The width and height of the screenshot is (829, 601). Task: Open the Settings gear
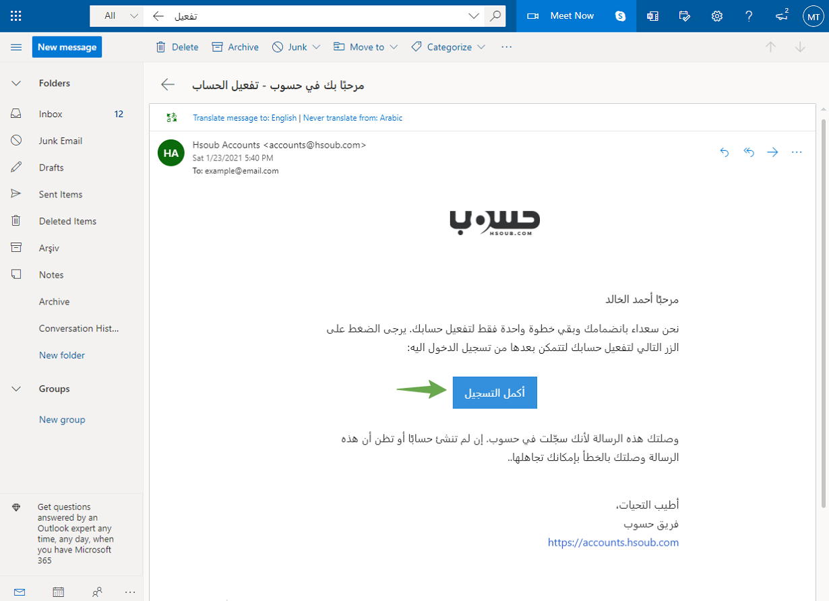pyautogui.click(x=717, y=15)
